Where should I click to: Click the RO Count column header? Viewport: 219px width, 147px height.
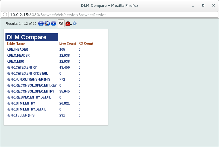point(86,44)
